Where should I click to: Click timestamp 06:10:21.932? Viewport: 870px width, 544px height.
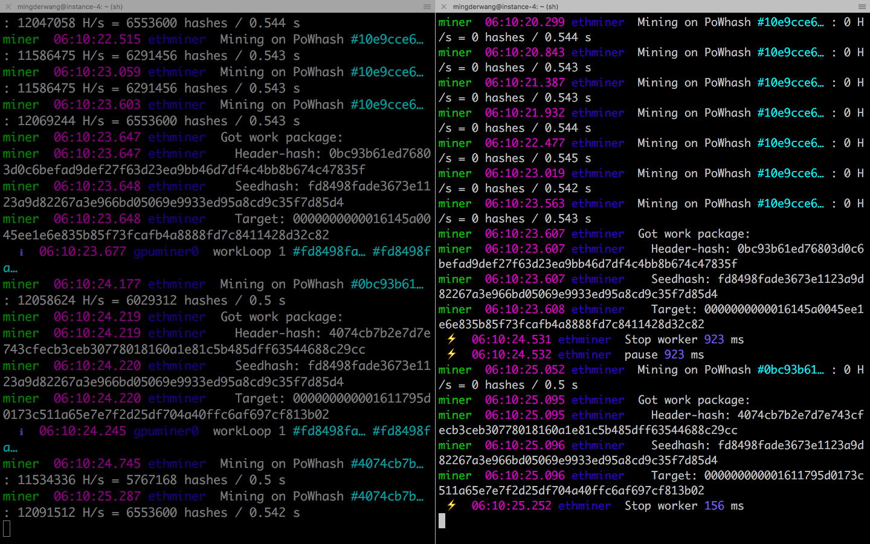click(x=525, y=113)
